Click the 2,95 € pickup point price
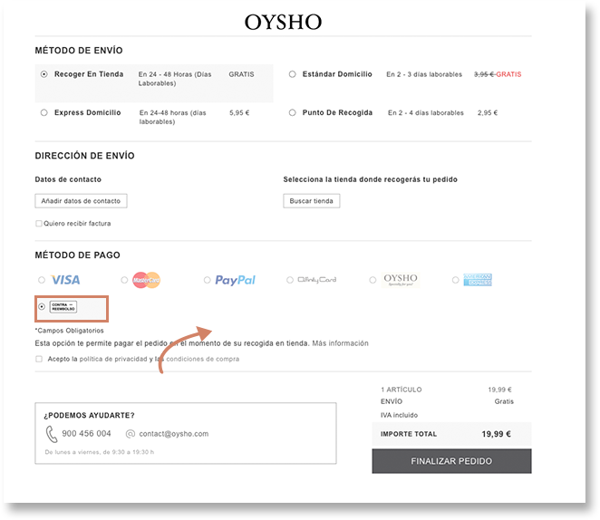This screenshot has width=600, height=520. (x=488, y=113)
